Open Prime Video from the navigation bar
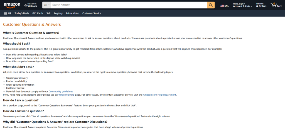Screen dimensions: 285x133 (72, 13)
